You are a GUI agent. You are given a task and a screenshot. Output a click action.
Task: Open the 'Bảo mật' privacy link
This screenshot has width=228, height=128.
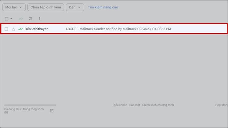coord(135,105)
